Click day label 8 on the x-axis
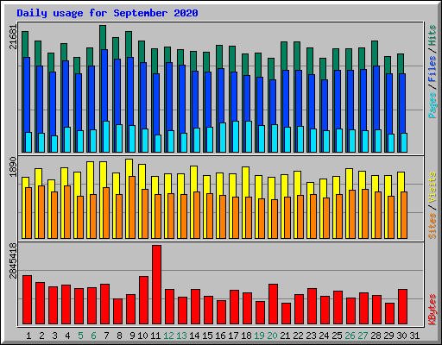Screen dimensions: 442x345 pos(119,336)
